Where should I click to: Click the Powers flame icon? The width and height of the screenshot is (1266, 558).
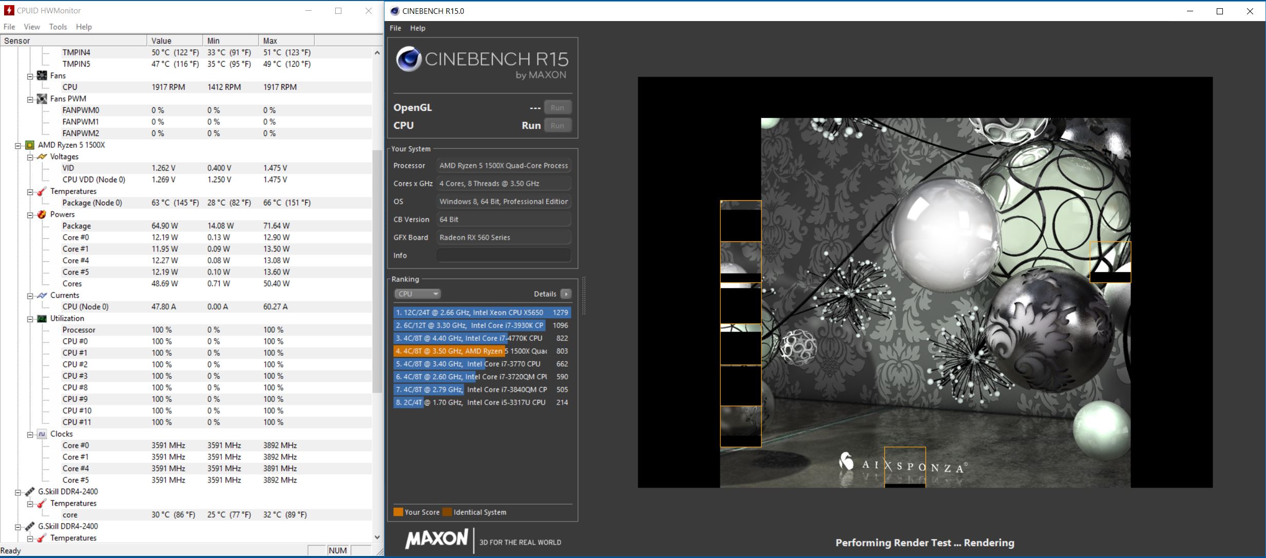click(x=42, y=215)
